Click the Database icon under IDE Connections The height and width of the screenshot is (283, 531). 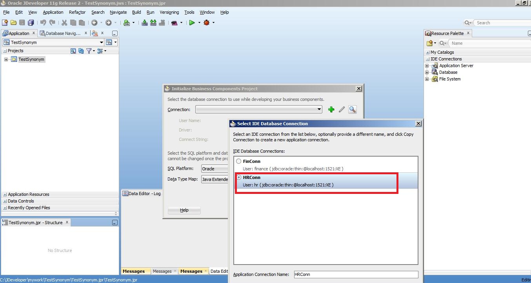(x=435, y=72)
